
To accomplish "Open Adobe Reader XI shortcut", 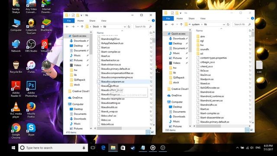I will click(x=16, y=89).
